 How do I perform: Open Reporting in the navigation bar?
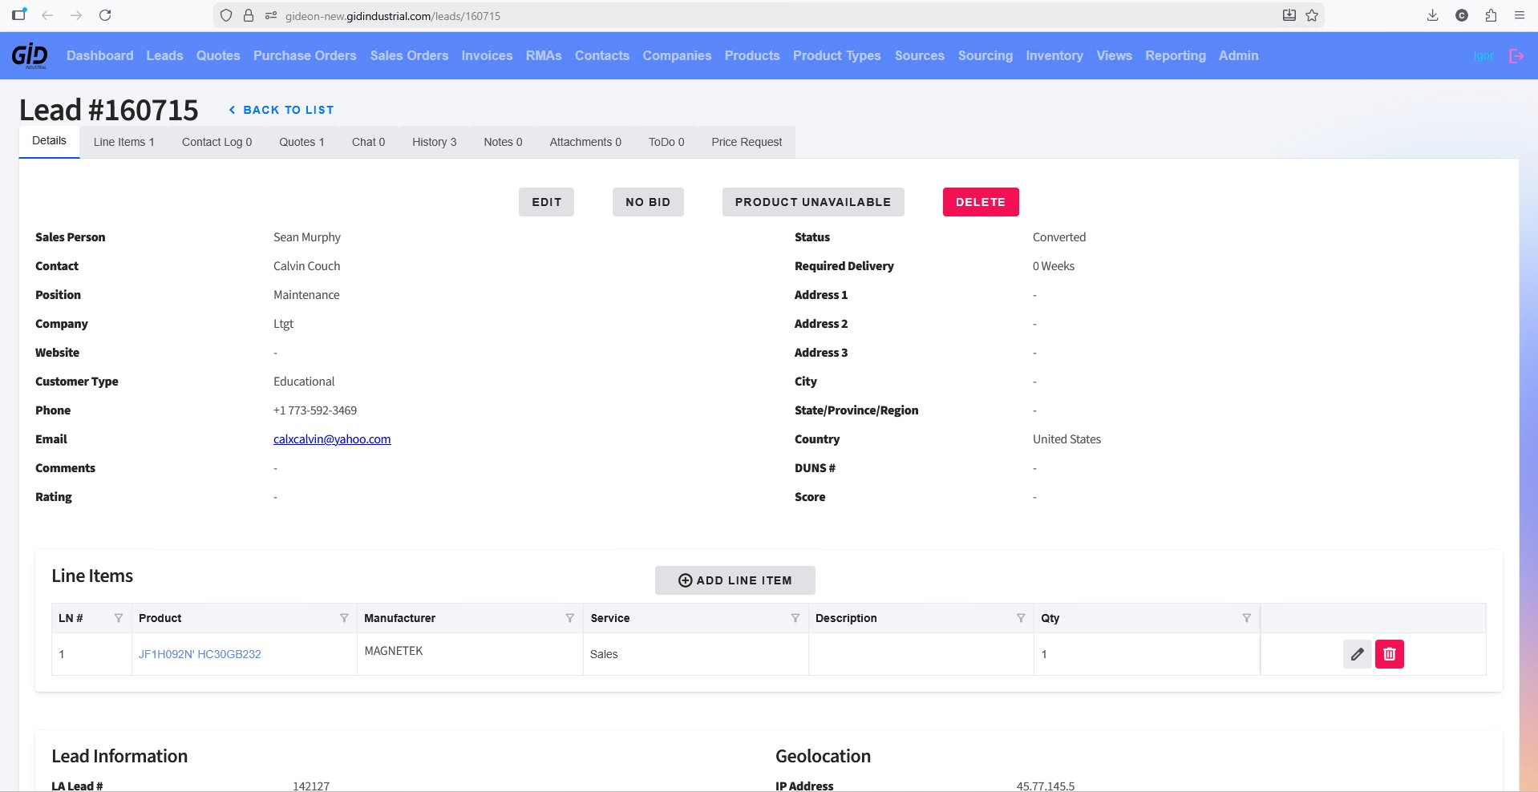click(x=1176, y=55)
